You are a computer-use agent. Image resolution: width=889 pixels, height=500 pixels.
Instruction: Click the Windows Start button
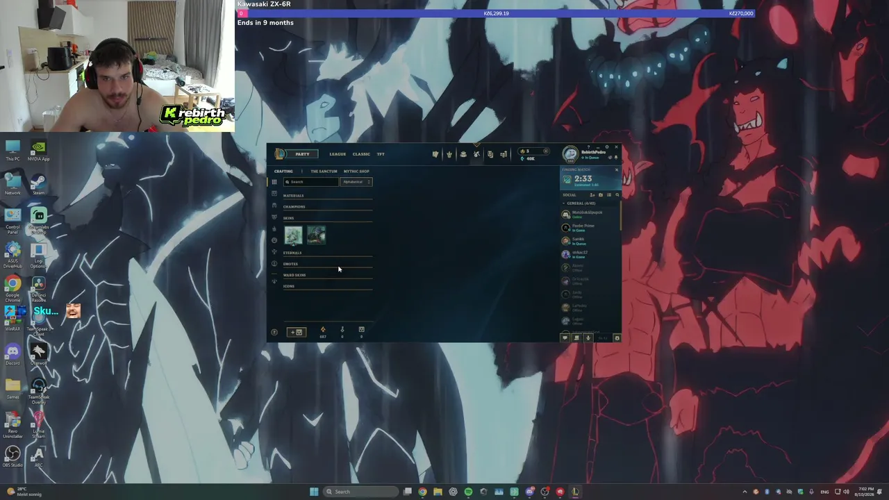pyautogui.click(x=314, y=492)
